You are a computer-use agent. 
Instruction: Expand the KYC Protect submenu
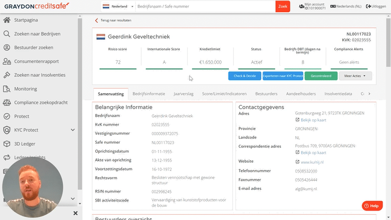click(x=72, y=130)
